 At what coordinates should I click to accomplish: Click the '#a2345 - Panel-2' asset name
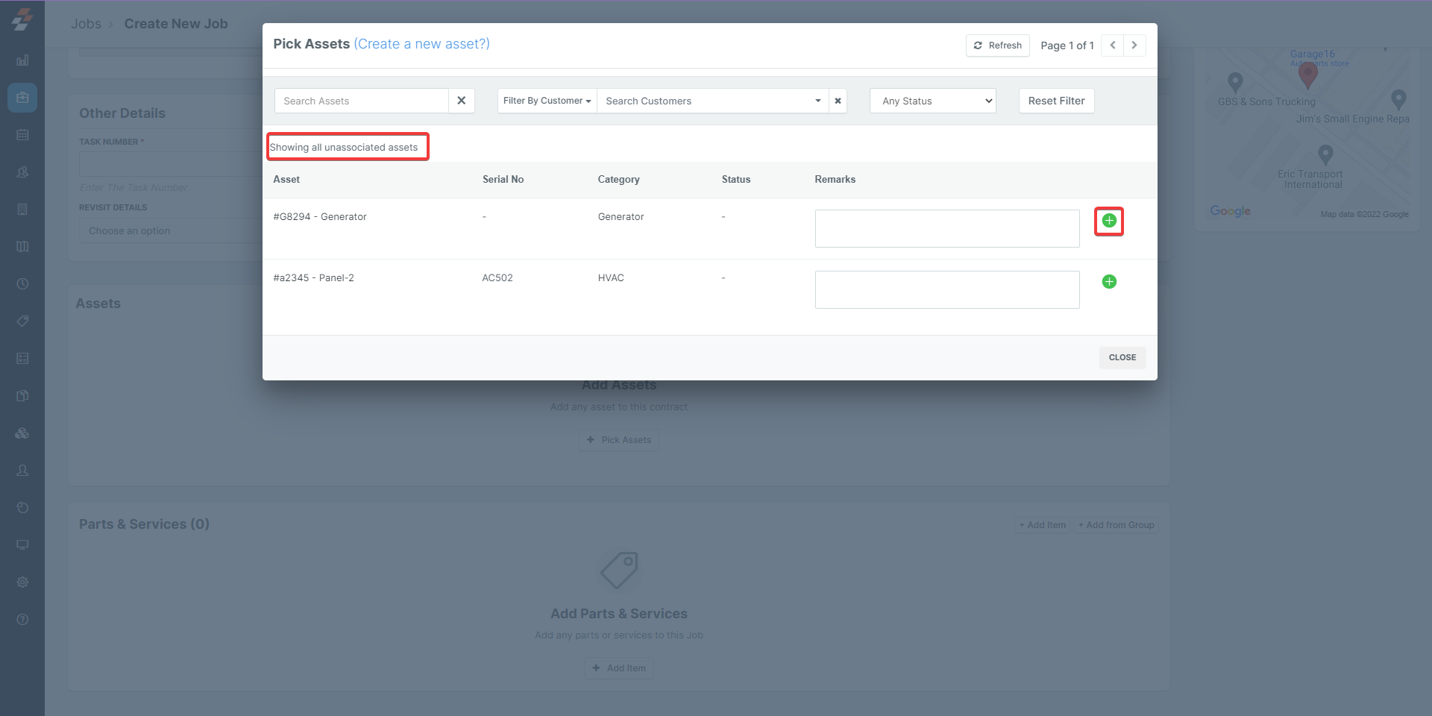pyautogui.click(x=314, y=278)
